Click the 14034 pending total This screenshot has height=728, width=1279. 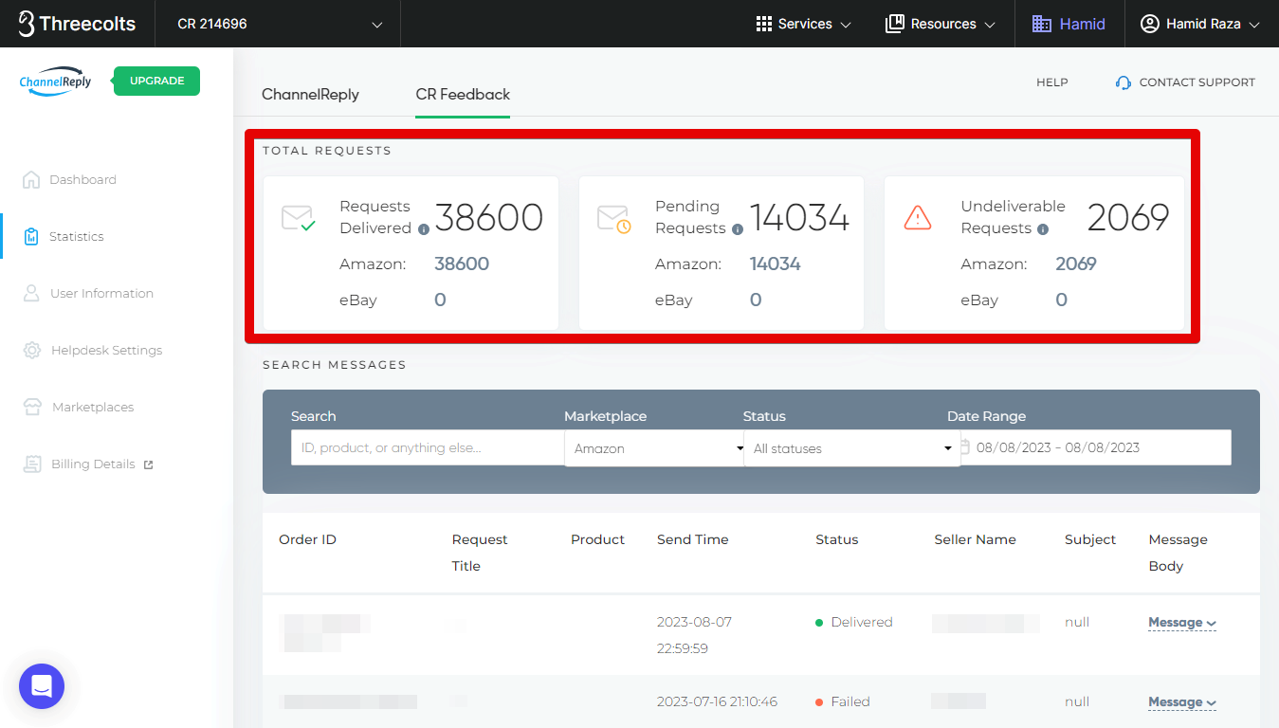point(800,218)
